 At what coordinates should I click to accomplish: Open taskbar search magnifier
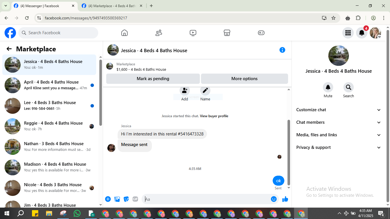[21, 213]
